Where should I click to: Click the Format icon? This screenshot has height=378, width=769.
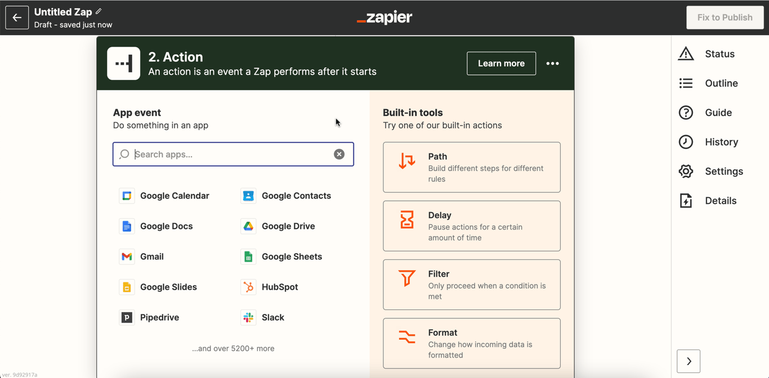click(407, 337)
